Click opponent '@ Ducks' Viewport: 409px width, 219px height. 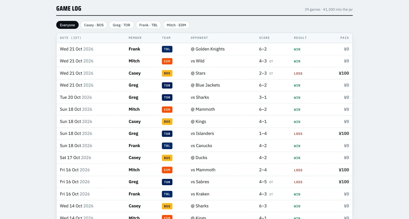click(199, 158)
